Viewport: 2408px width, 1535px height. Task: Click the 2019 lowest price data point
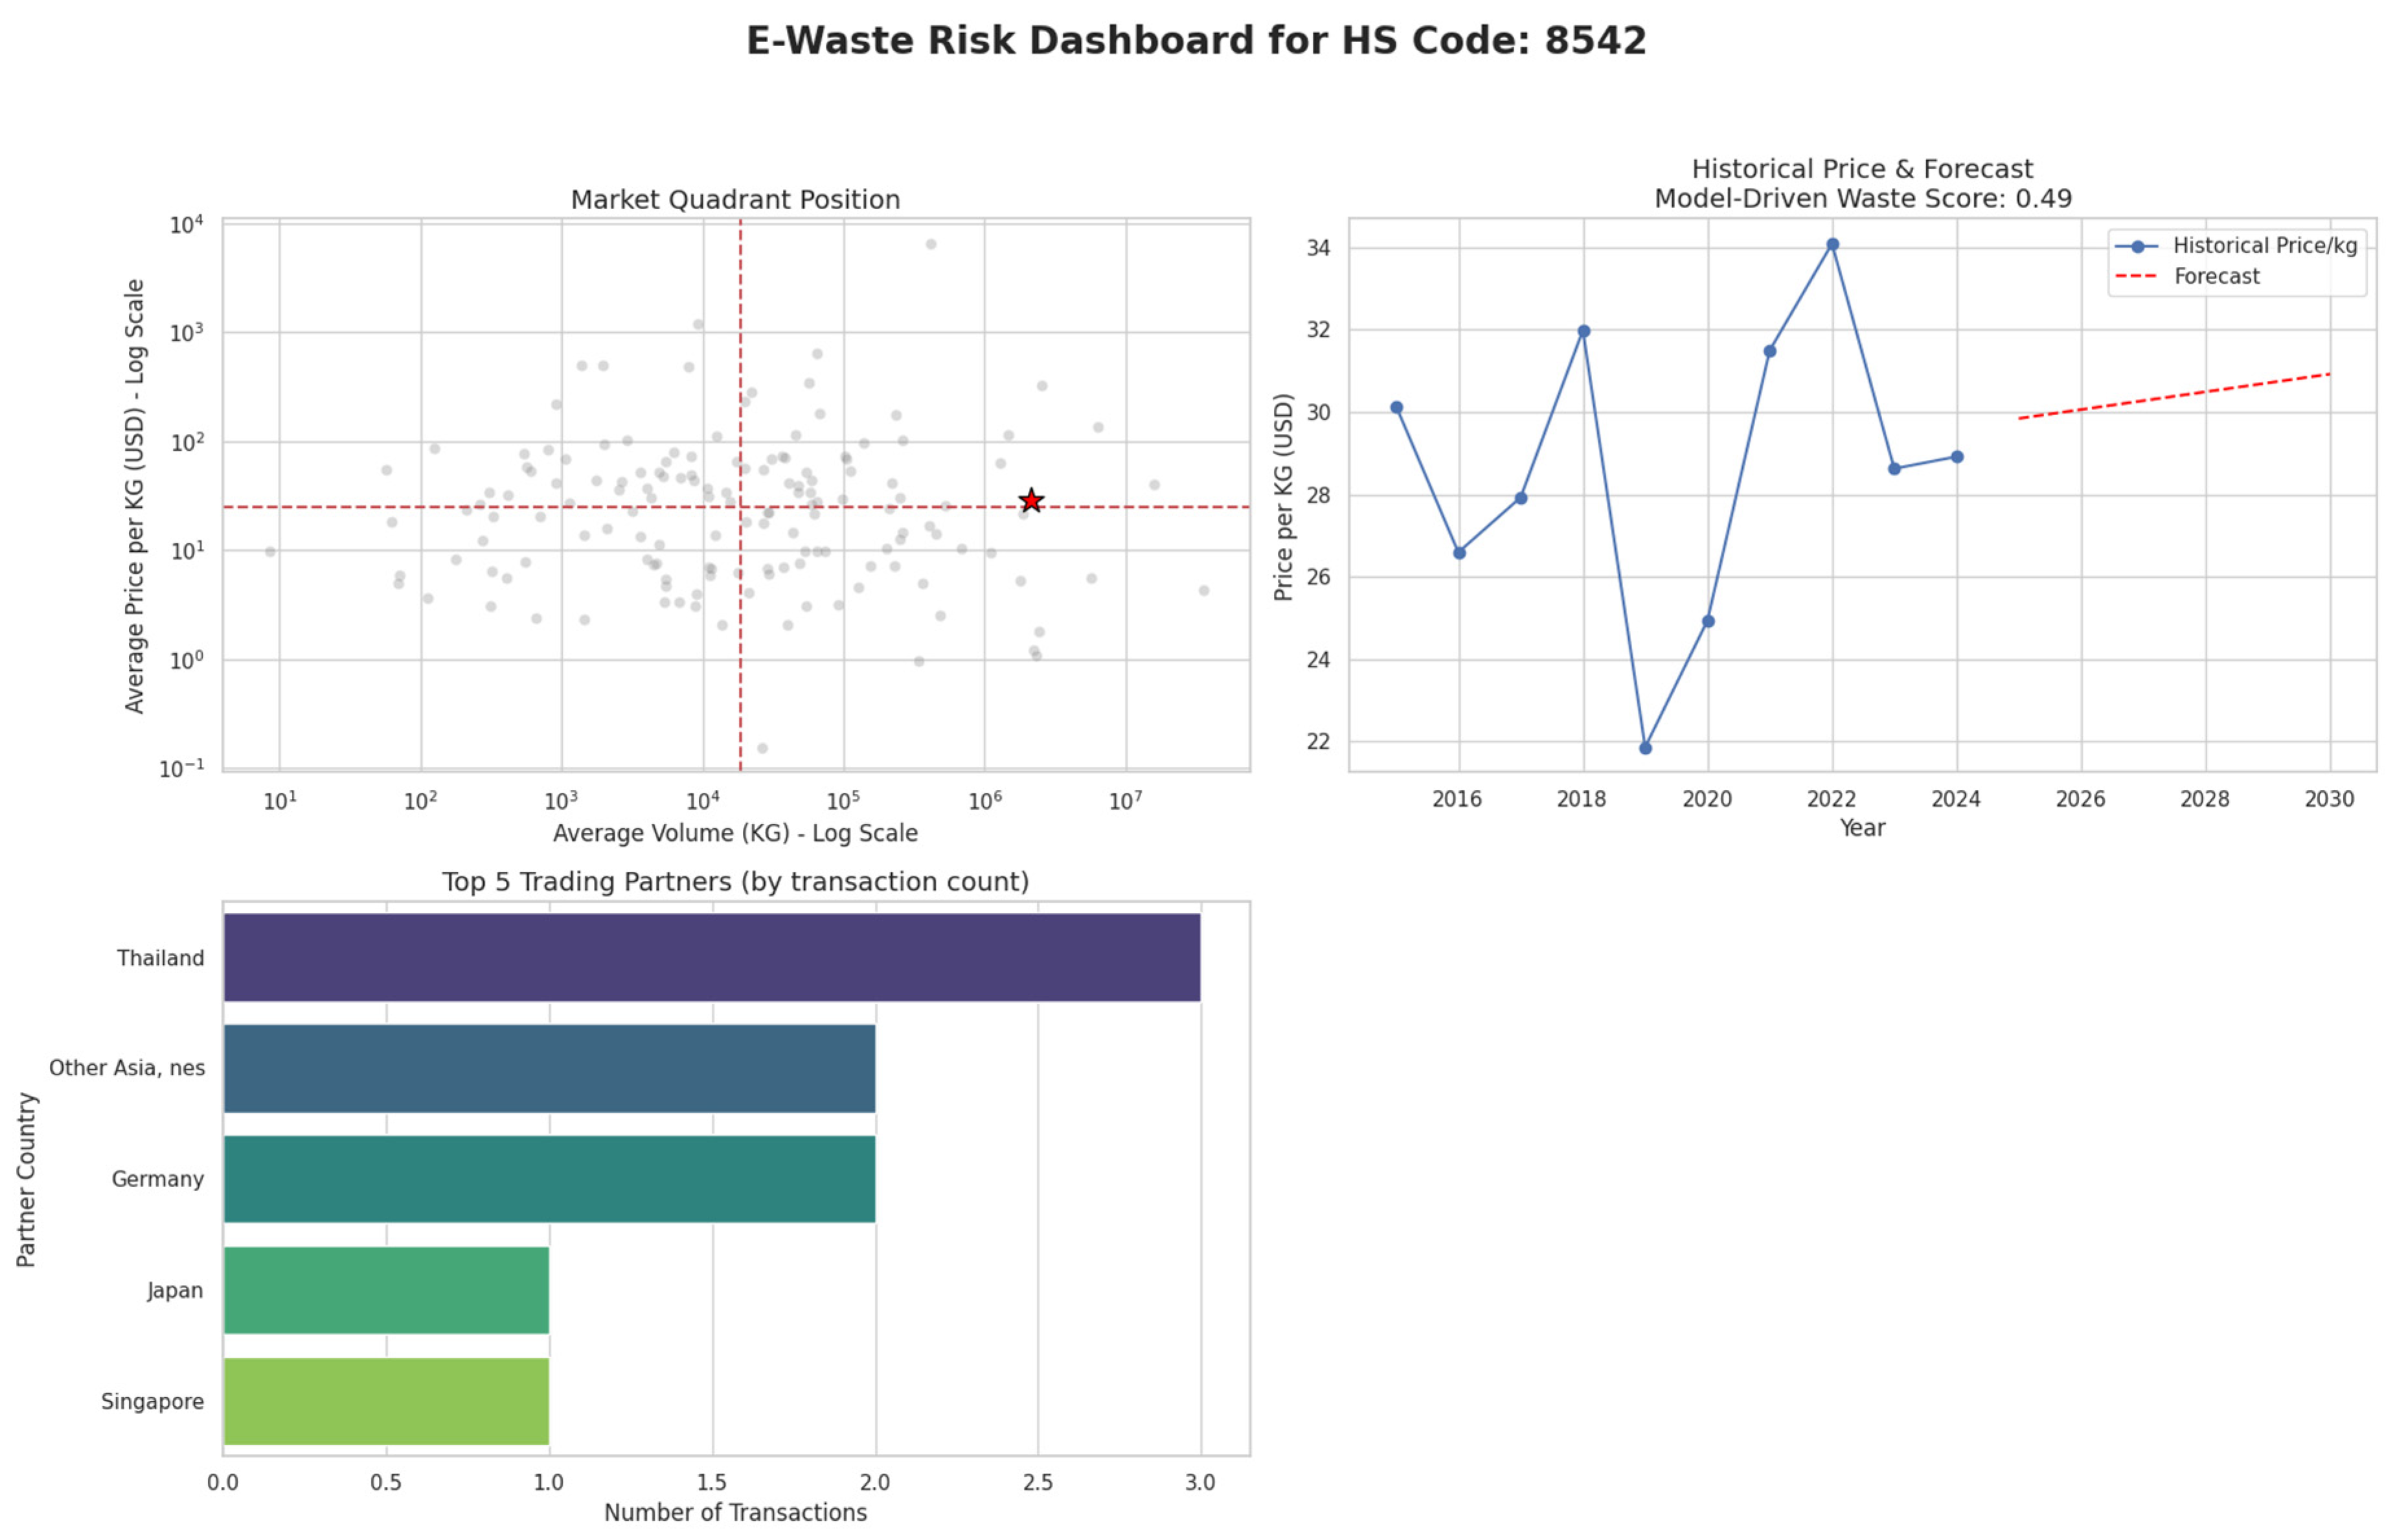pyautogui.click(x=1645, y=748)
